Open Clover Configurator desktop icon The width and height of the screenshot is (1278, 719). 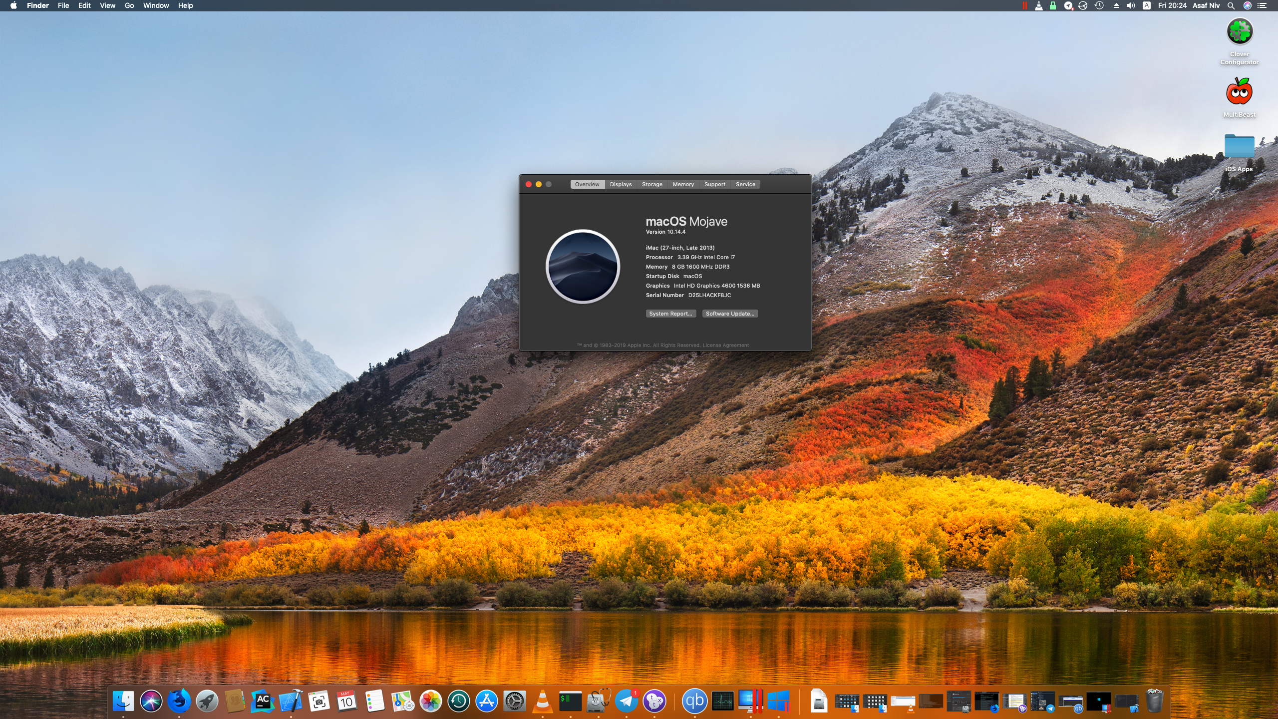(x=1240, y=31)
